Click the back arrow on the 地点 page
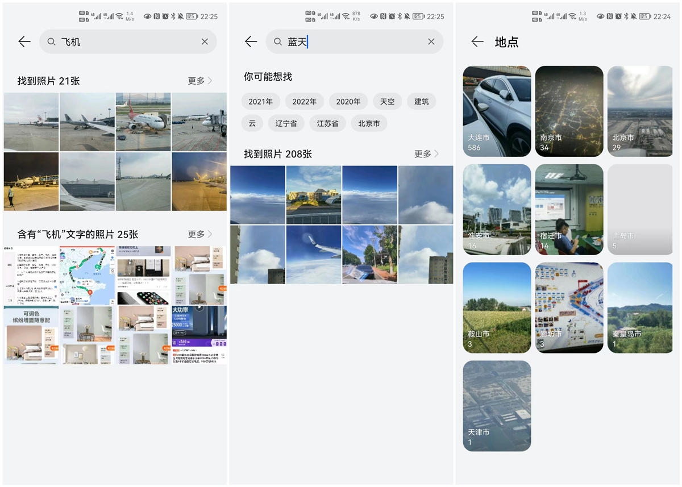Viewport: 682px width, 487px height. (477, 41)
